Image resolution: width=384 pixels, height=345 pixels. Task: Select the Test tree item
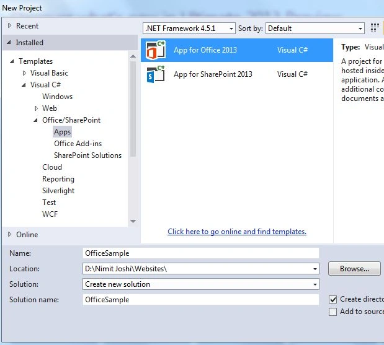click(49, 203)
